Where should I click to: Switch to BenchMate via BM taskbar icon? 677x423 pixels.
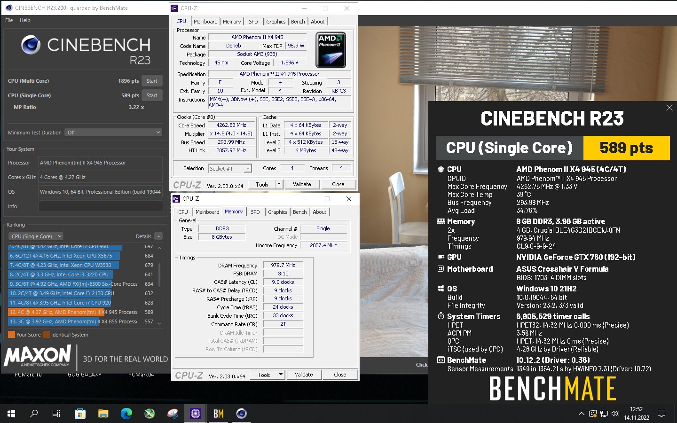[x=219, y=414]
